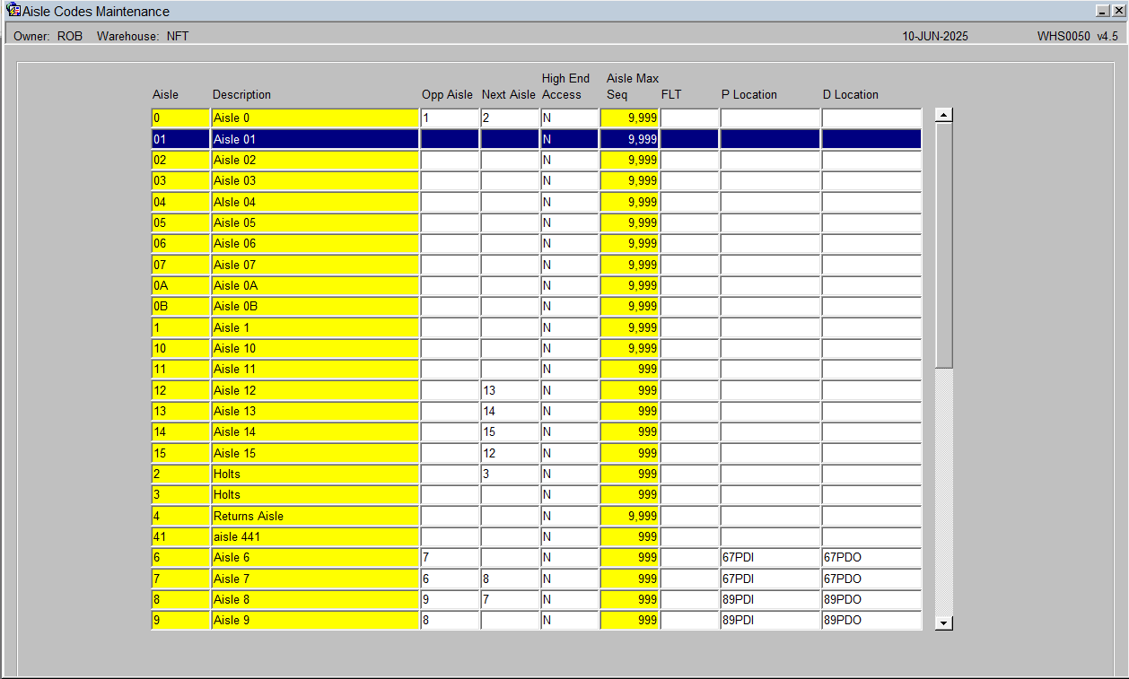This screenshot has height=679, width=1129.
Task: Click the Aisle Max Seq of Aisle 11
Action: coord(629,370)
